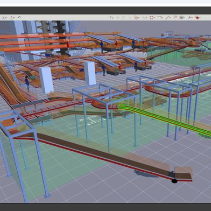The height and width of the screenshot is (211, 211).
Task: Click the small window-panel icon beside the flag
Action: 182,18
